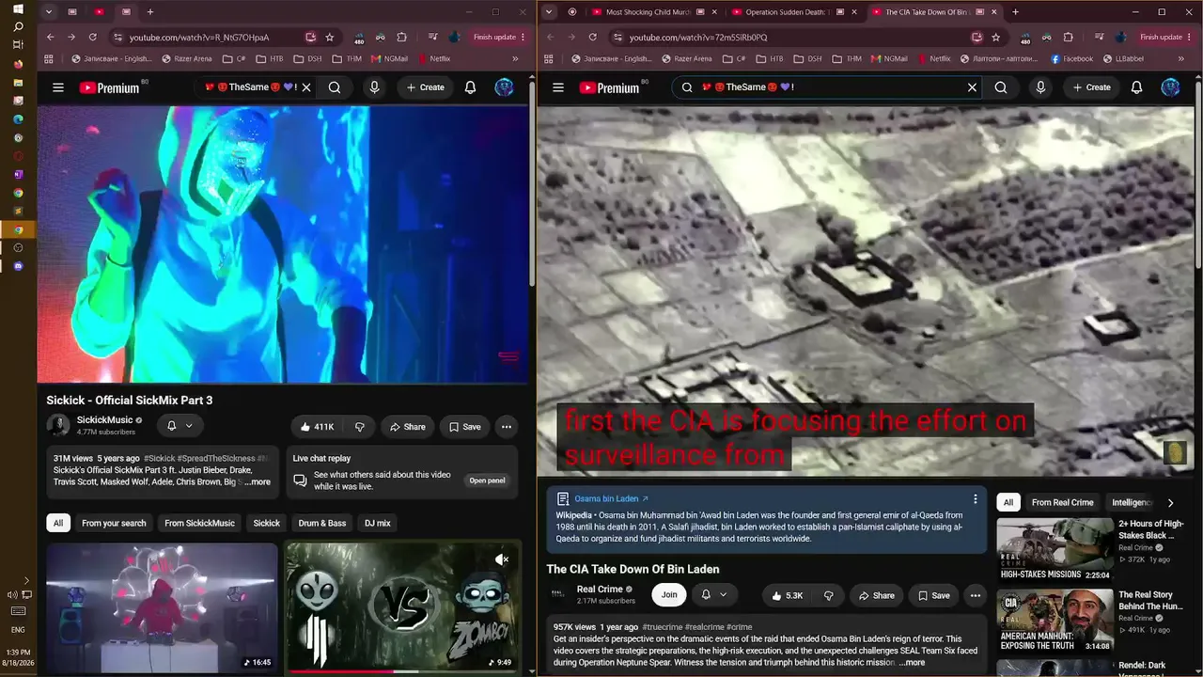Dislike the Sickick SickMix video
Viewport: 1203px width, 677px height.
point(360,427)
